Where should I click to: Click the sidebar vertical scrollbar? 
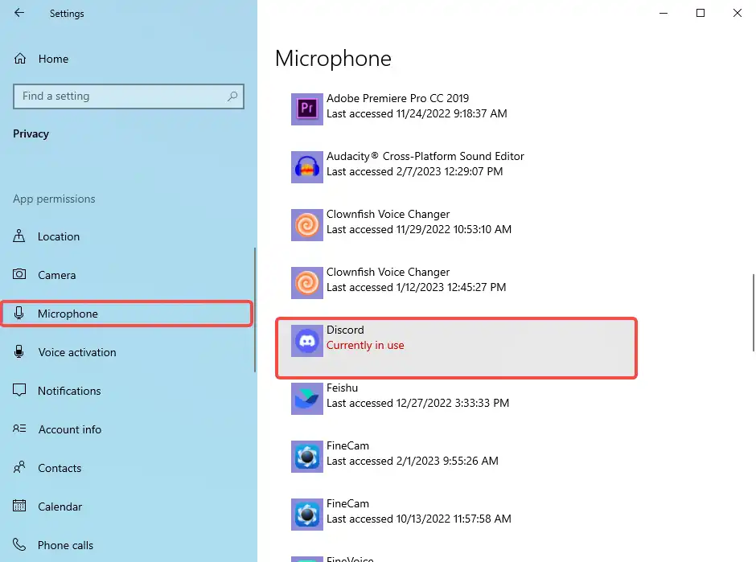click(x=255, y=310)
